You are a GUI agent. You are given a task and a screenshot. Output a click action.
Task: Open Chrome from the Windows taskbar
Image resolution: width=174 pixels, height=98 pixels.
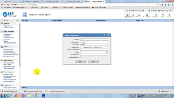coord(16,96)
